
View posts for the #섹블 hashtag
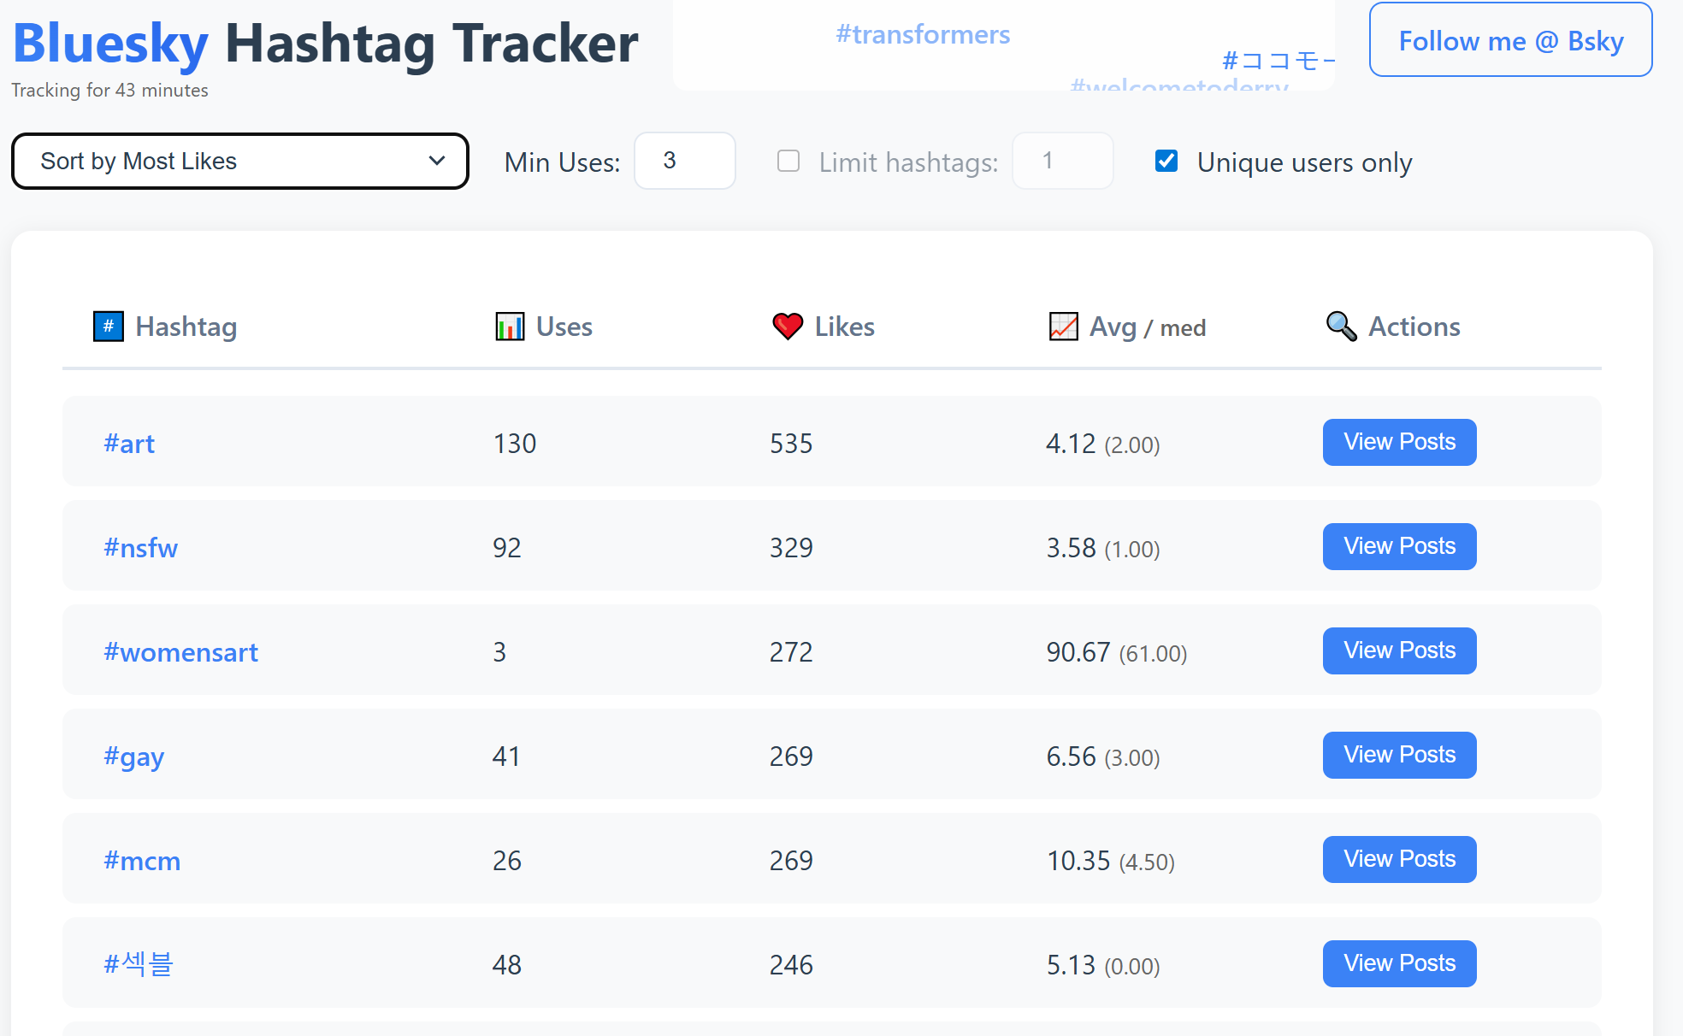(x=1400, y=963)
